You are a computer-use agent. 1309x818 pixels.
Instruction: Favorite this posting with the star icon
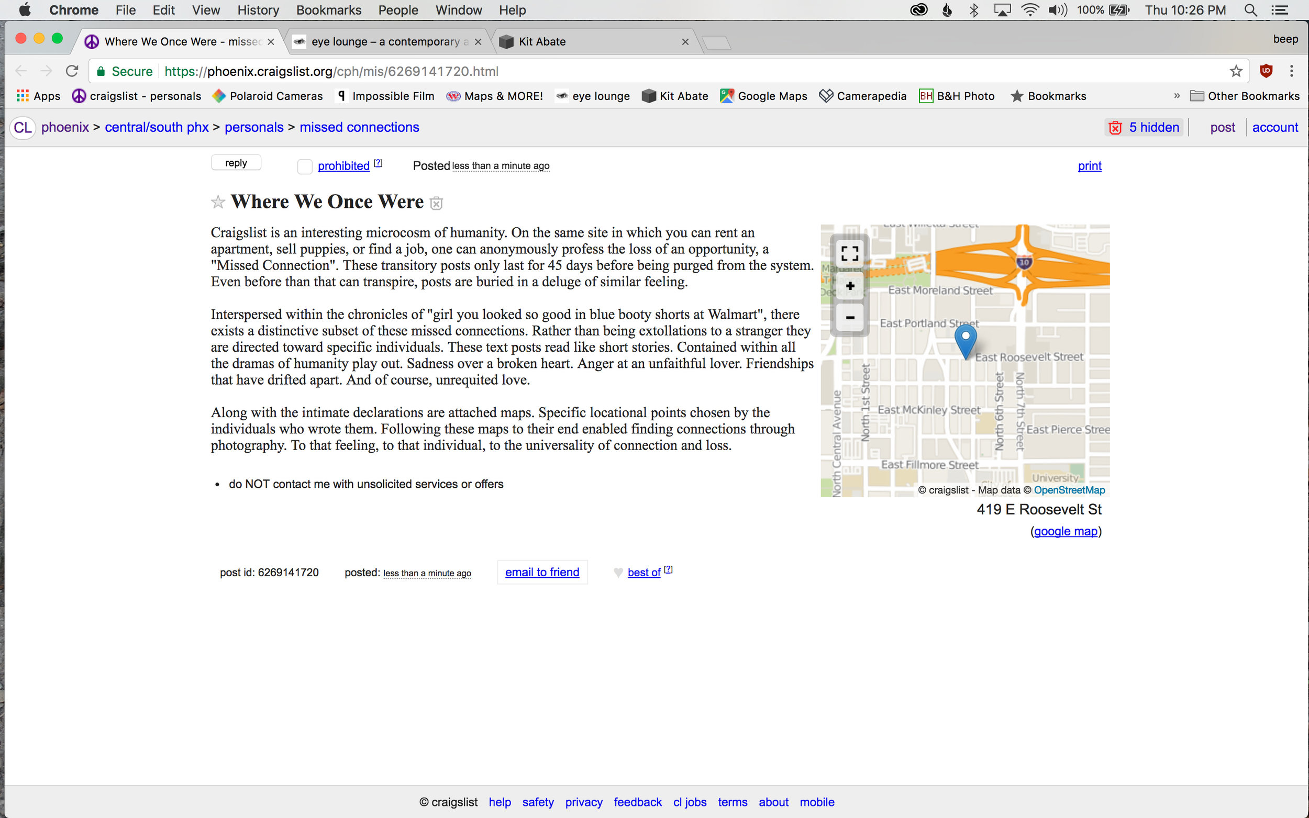point(218,203)
